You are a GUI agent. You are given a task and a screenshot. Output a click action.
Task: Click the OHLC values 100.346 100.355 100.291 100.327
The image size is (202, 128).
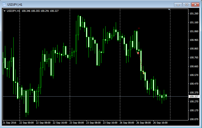click(x=40, y=11)
